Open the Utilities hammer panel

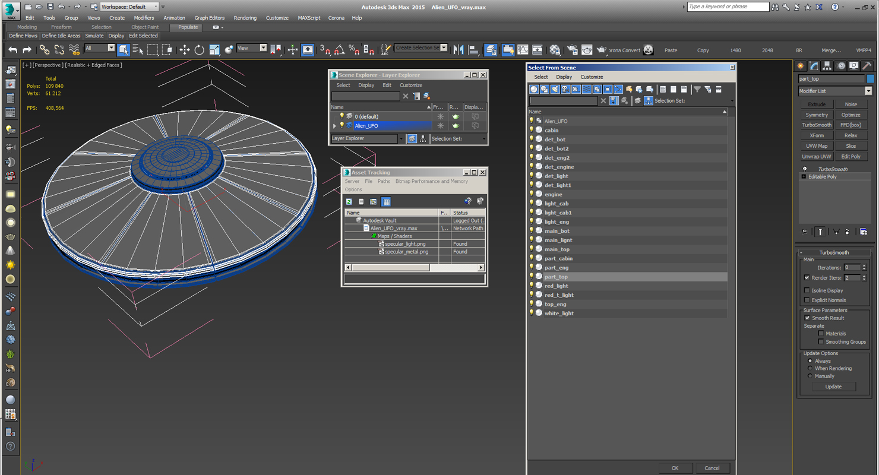pos(867,66)
